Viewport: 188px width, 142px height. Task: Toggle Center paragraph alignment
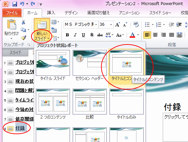coord(155,35)
